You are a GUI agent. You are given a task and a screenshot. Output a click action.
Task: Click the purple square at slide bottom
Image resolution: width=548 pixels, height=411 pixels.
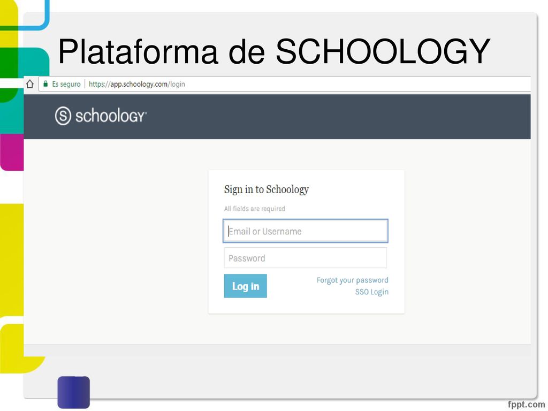(x=74, y=392)
